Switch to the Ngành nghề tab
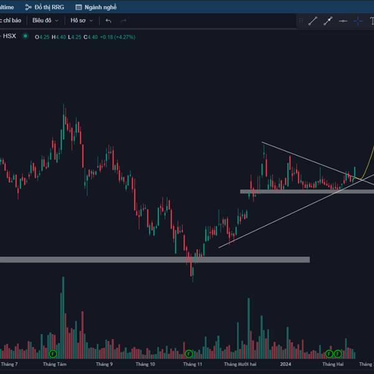Viewport: 374px width, 374px height. [96, 7]
